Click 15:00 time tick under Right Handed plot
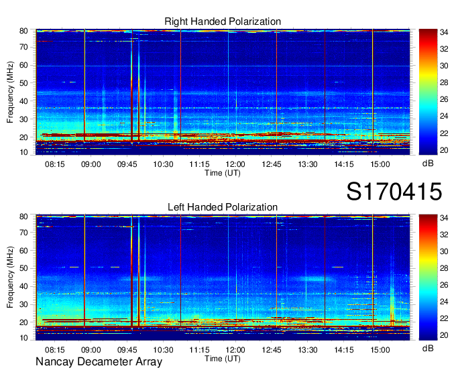 (380, 164)
